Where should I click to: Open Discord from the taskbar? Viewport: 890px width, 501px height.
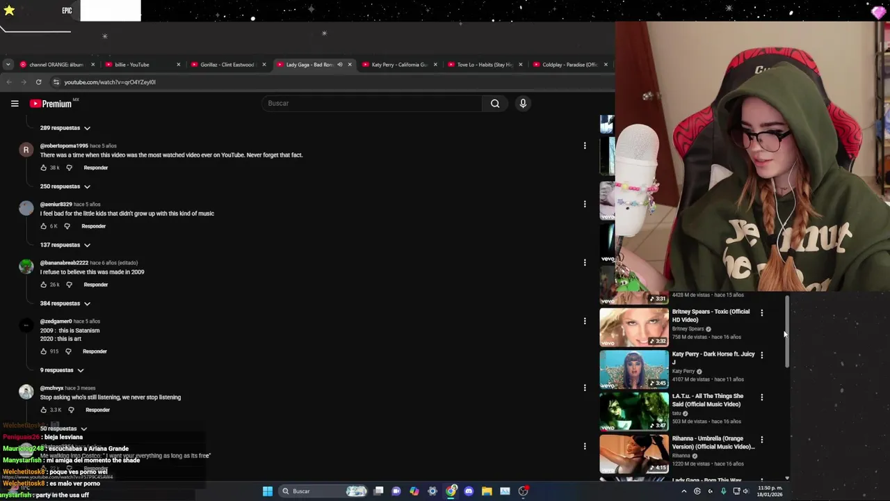coord(469,491)
